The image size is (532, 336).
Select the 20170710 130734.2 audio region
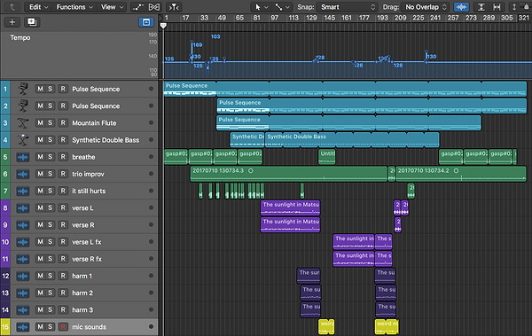point(461,174)
